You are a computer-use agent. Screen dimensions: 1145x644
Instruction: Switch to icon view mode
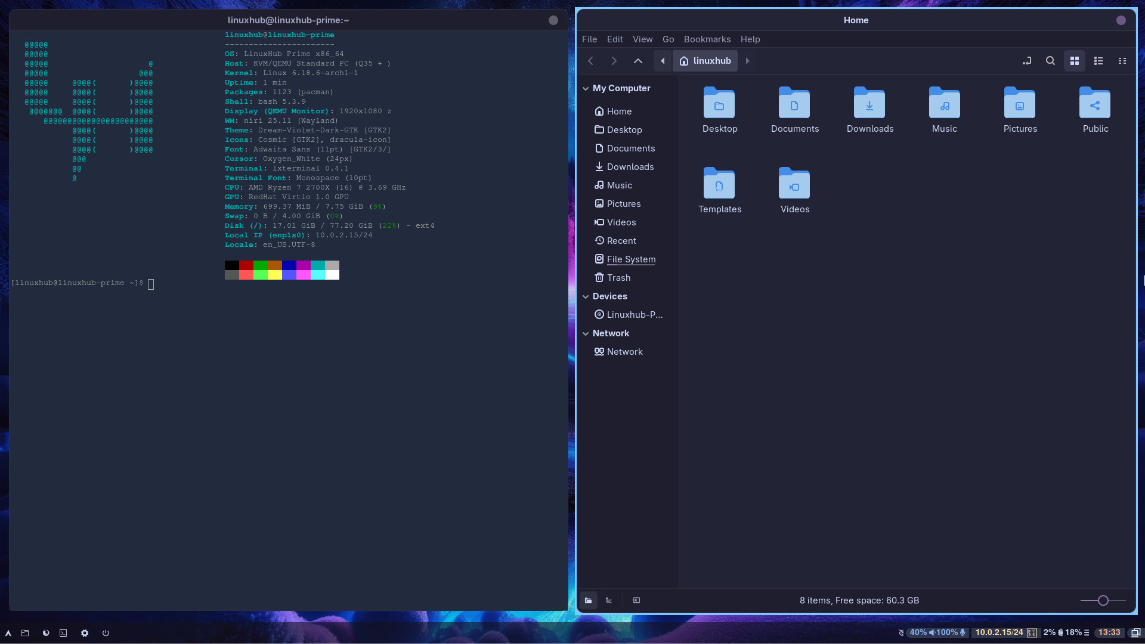pyautogui.click(x=1074, y=61)
